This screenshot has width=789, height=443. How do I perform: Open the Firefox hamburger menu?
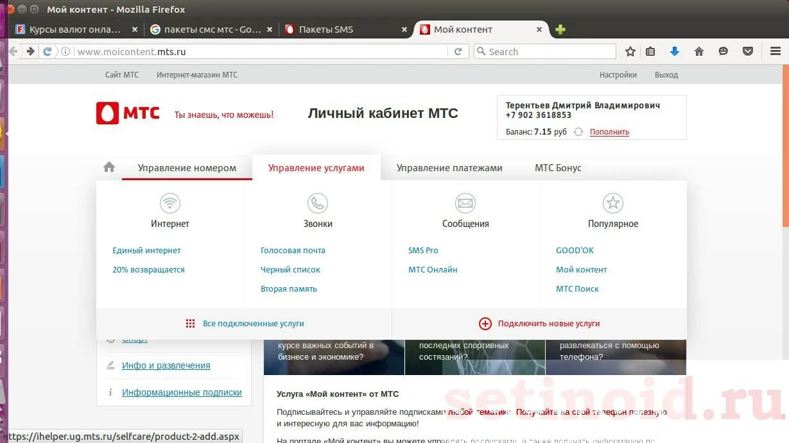pos(776,51)
